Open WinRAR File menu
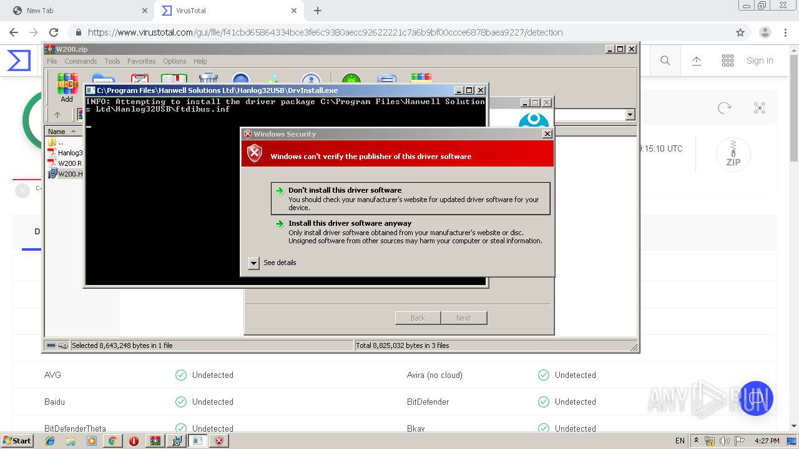 (x=52, y=61)
